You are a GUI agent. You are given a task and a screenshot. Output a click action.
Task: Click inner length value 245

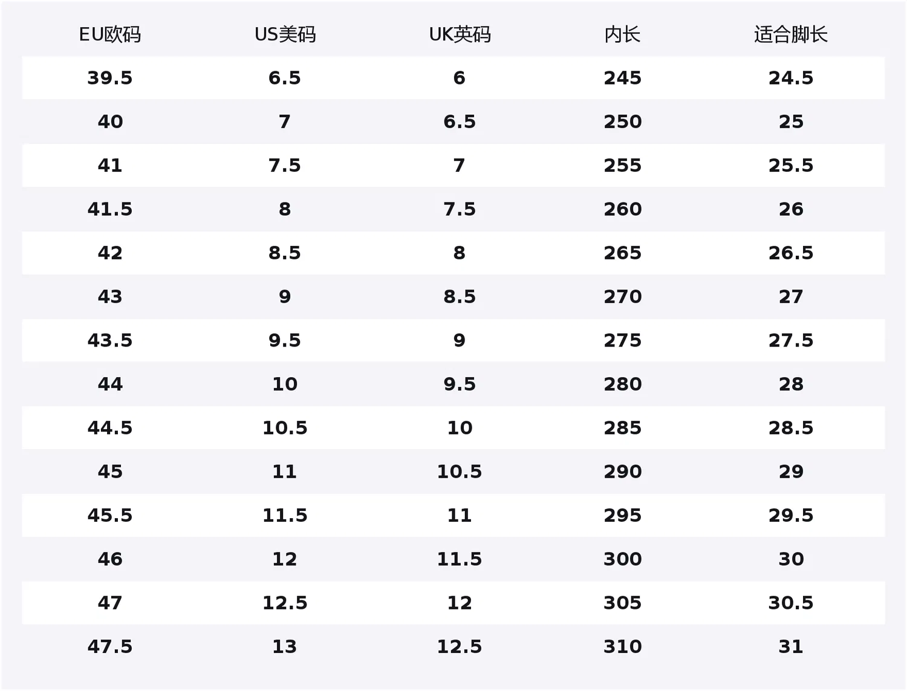click(622, 78)
